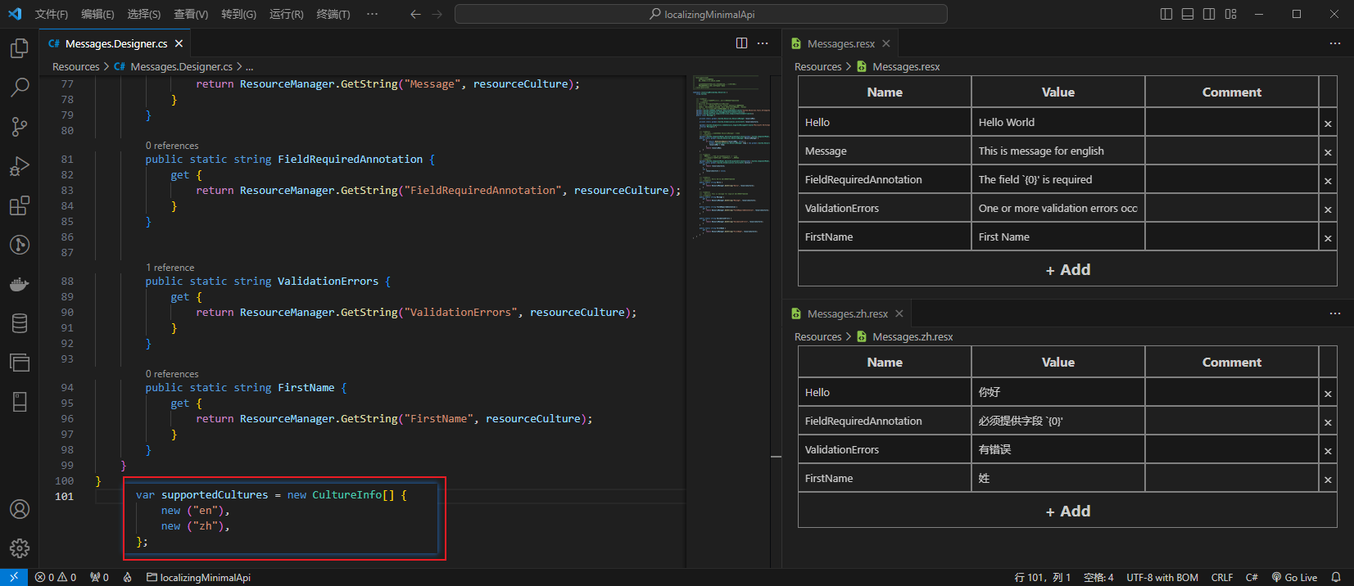Expand the overflow menu after 终端(T)

372,14
